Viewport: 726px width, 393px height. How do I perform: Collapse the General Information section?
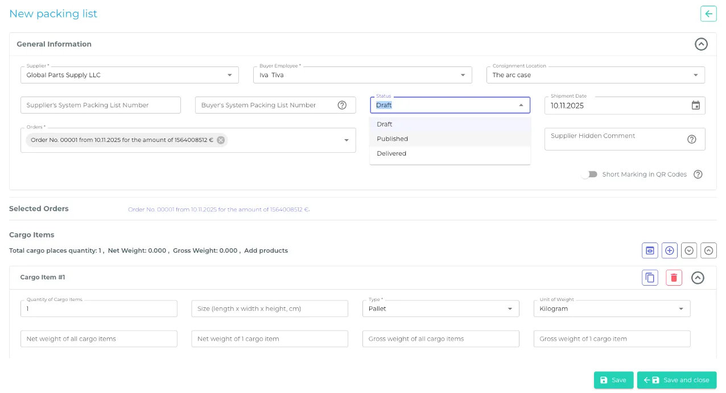[x=701, y=44]
